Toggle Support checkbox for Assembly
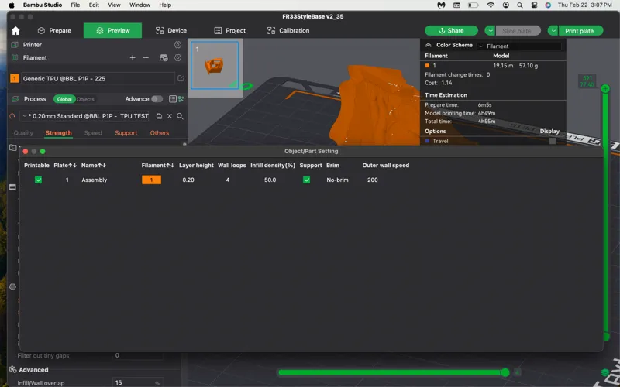Image resolution: width=620 pixels, height=387 pixels. pyautogui.click(x=306, y=180)
